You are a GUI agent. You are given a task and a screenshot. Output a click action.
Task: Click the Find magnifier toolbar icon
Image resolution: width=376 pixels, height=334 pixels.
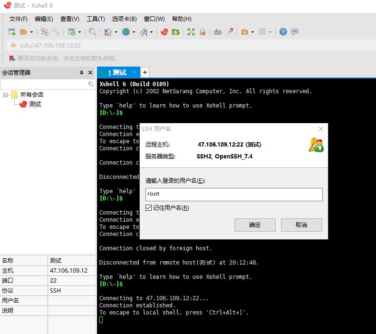tap(93, 32)
